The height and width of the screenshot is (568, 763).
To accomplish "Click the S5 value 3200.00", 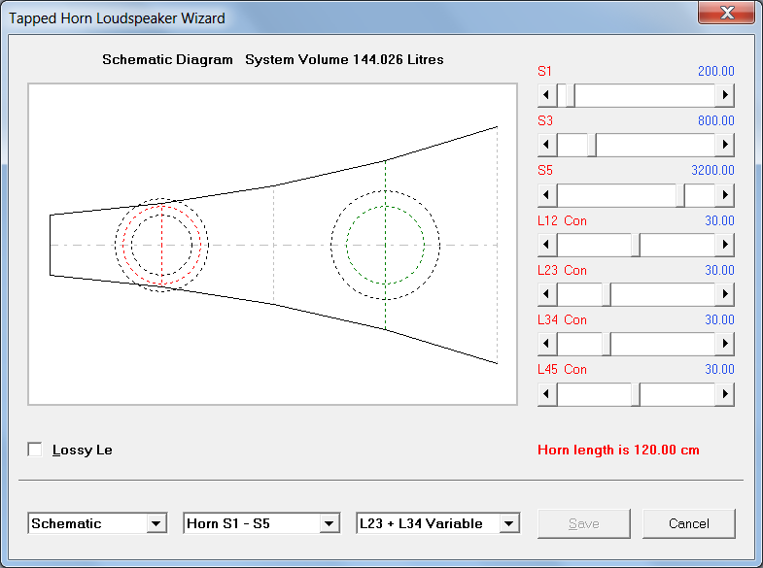I will (712, 170).
